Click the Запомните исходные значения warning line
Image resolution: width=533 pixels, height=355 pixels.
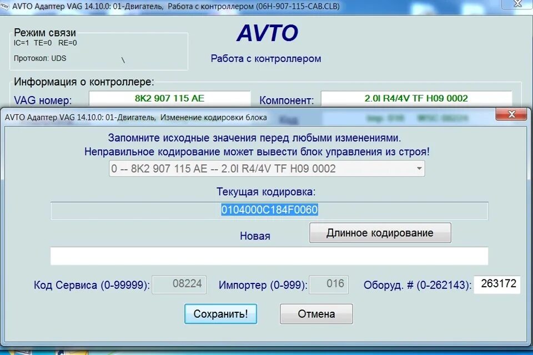coord(254,138)
